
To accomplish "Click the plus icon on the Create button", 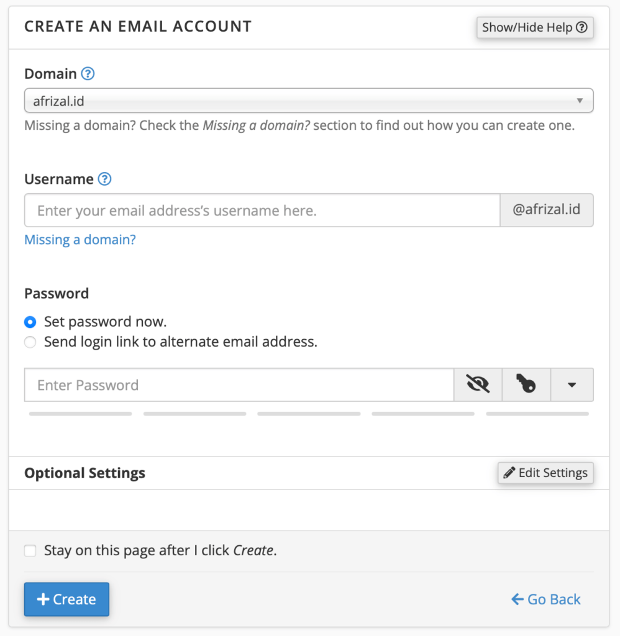I will [43, 599].
